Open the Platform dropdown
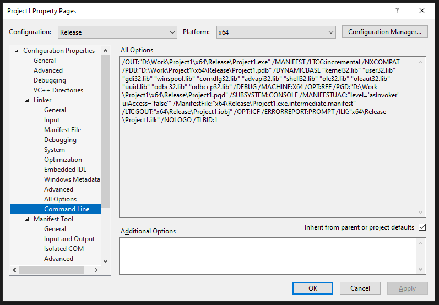 pyautogui.click(x=276, y=32)
